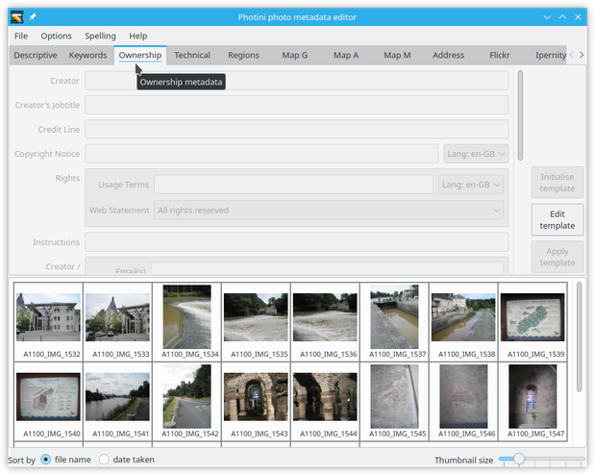Select thumbnail A1100_IMG_1534

[x=186, y=321]
